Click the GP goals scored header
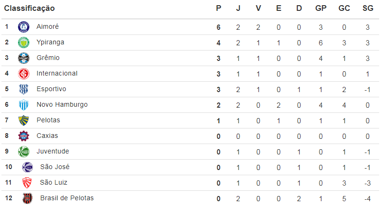This screenshot has width=382, height=213. (x=320, y=9)
